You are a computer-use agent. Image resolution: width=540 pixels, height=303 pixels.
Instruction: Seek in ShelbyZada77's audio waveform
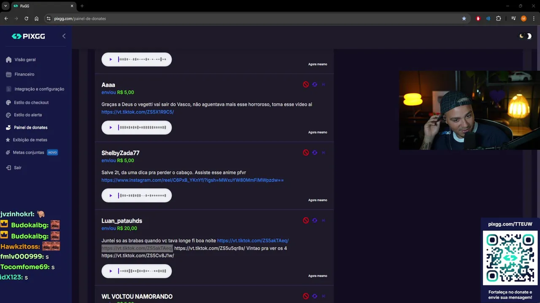click(x=142, y=196)
